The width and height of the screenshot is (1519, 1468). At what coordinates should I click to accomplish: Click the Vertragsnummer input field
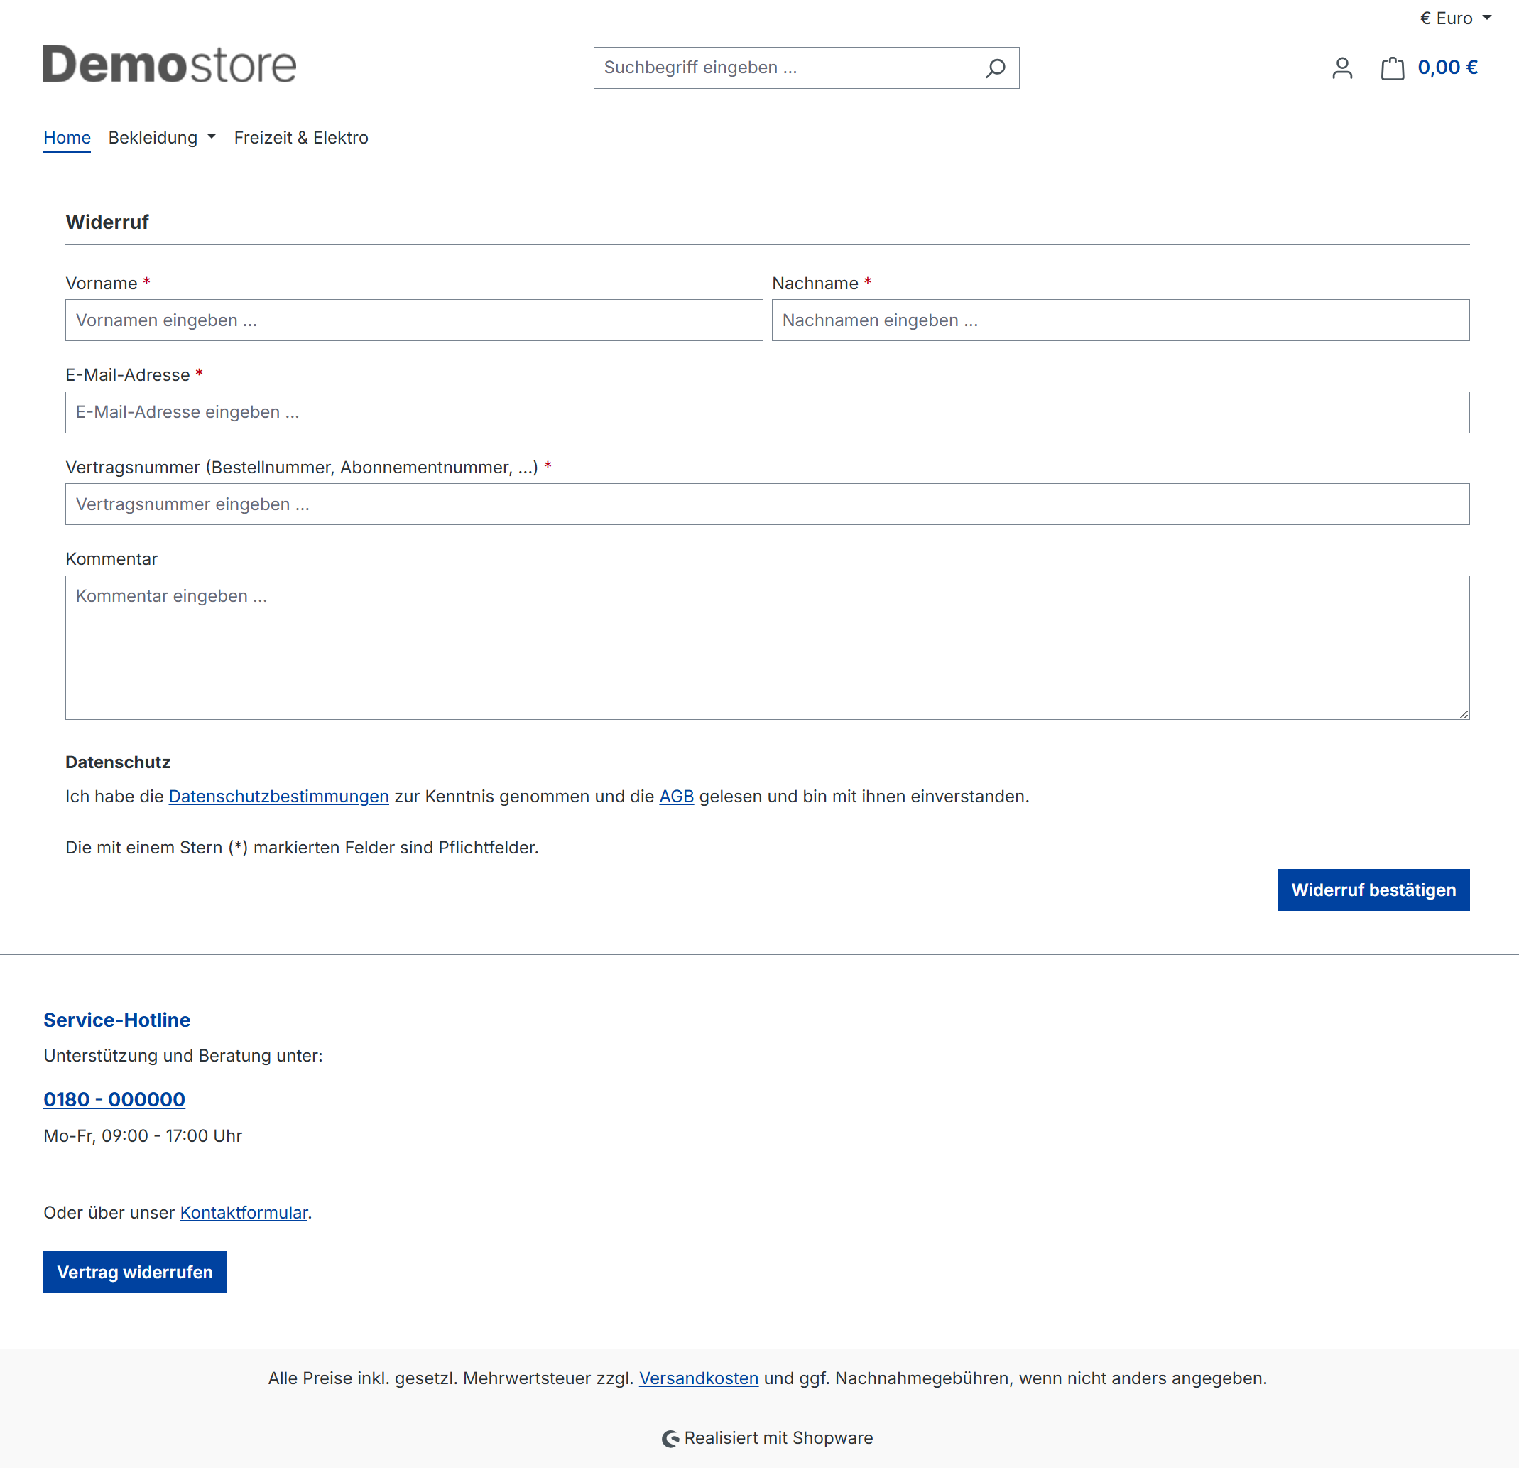(x=767, y=504)
